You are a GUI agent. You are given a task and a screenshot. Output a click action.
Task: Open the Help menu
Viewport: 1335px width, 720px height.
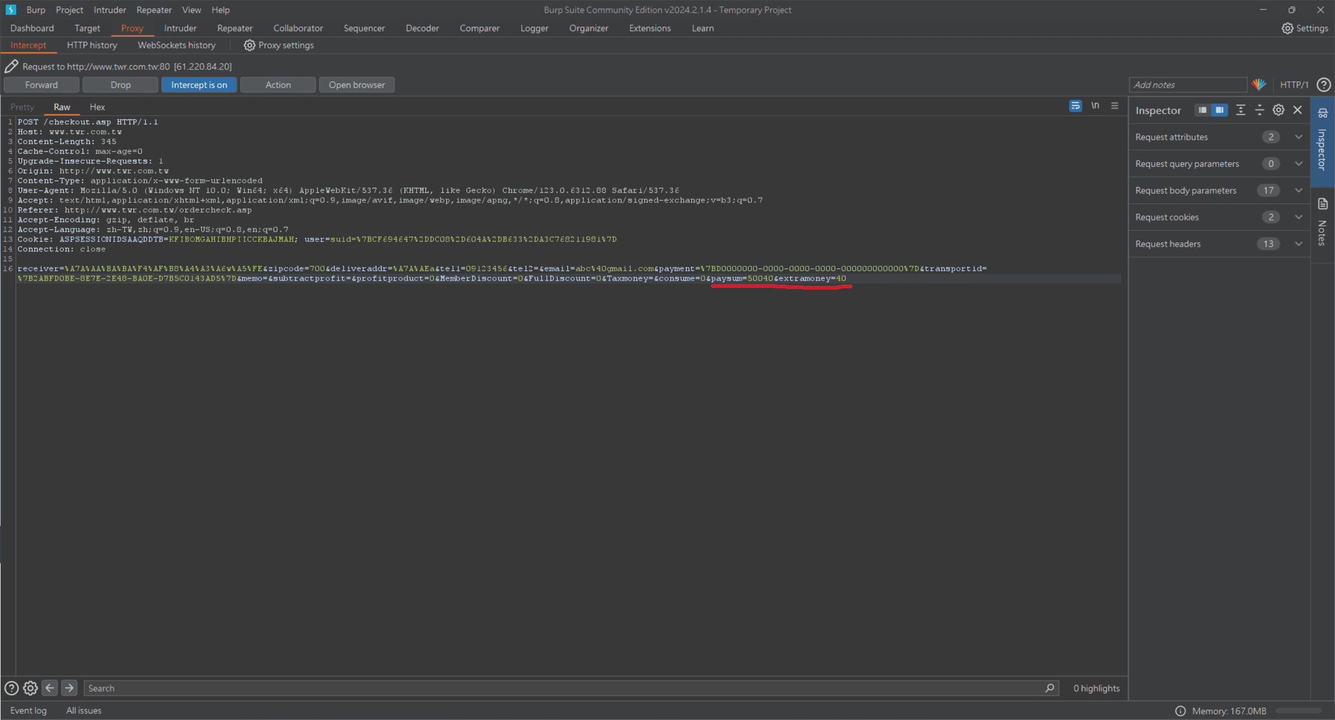[x=221, y=10]
